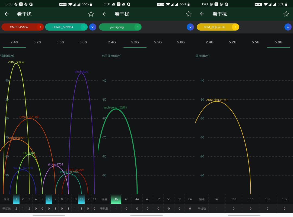Open the underlined 2.4G band tab

tap(14, 42)
